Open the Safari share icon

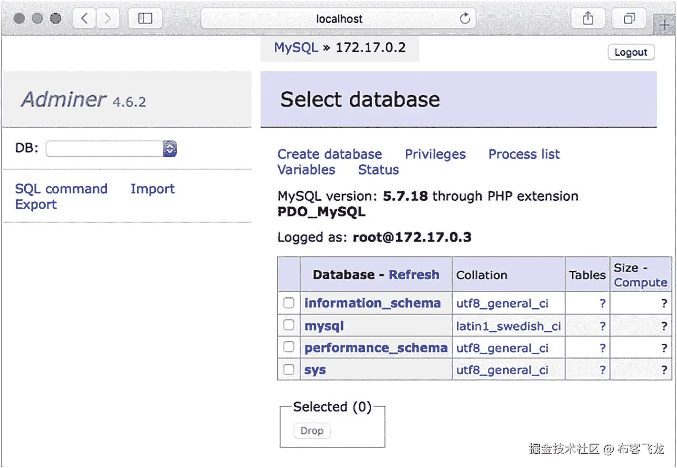[x=588, y=19]
